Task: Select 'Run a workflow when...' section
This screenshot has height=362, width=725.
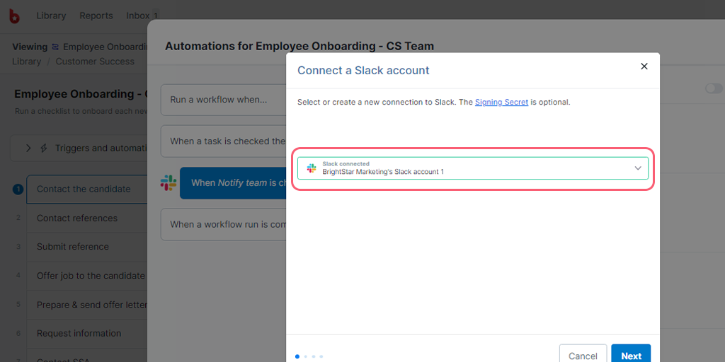Action: click(x=223, y=100)
